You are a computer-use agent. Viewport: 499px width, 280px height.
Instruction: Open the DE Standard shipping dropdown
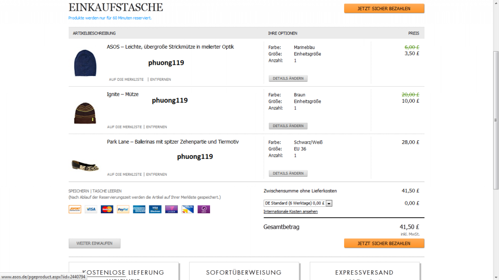[x=329, y=203]
